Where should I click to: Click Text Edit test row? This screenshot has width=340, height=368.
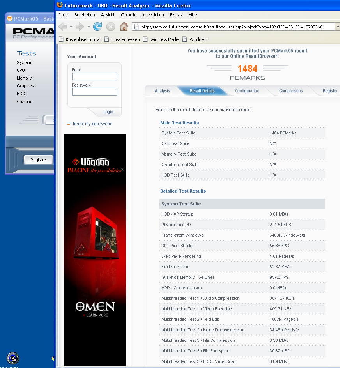click(x=242, y=320)
